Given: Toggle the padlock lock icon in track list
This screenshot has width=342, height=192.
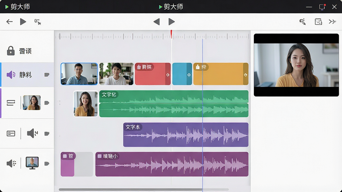Looking at the screenshot, I should (x=11, y=51).
